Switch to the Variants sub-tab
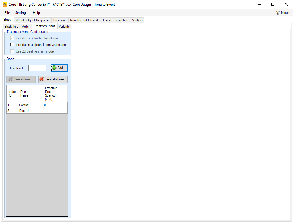This screenshot has height=223, width=293. (x=64, y=27)
